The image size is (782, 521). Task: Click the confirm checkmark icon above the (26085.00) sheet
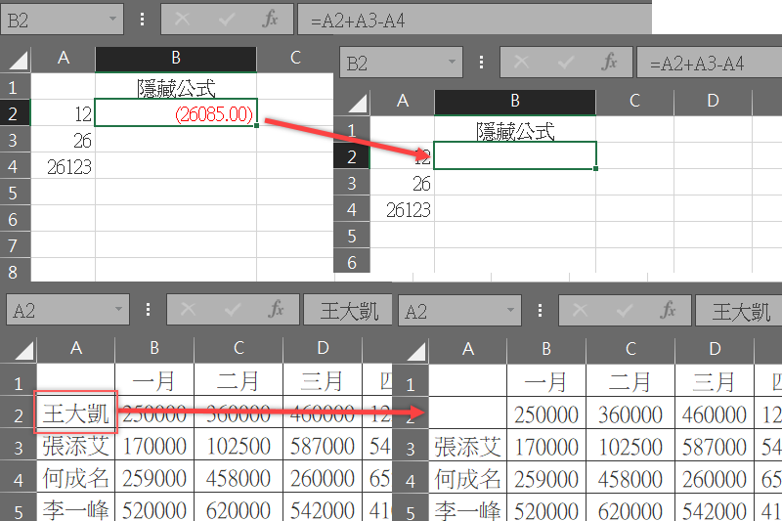tap(227, 20)
